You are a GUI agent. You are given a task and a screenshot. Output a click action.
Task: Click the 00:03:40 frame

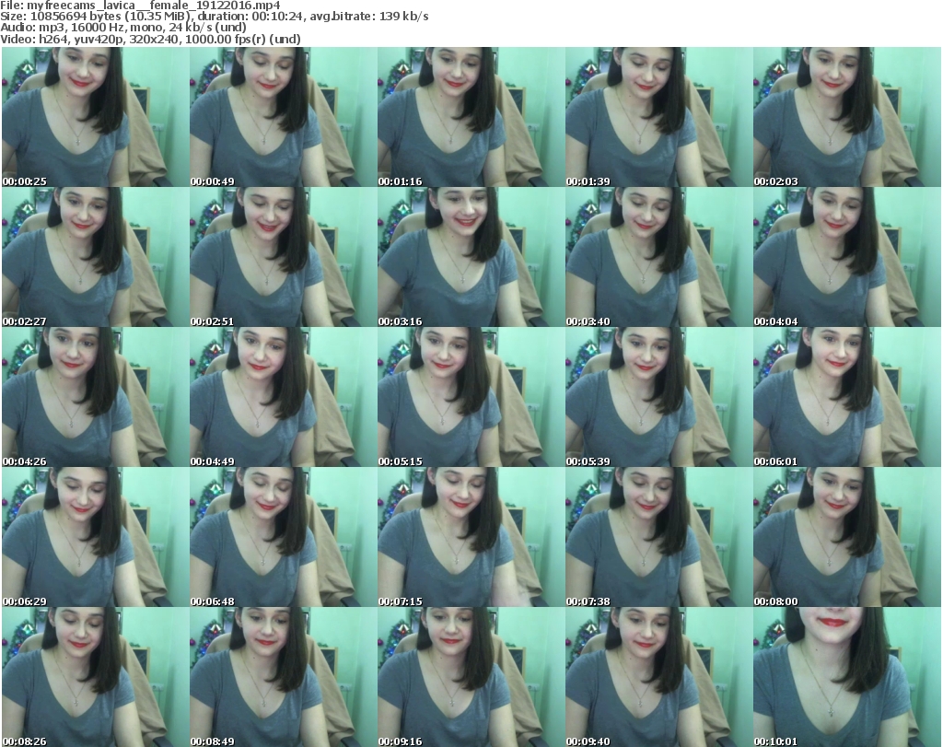click(x=658, y=257)
